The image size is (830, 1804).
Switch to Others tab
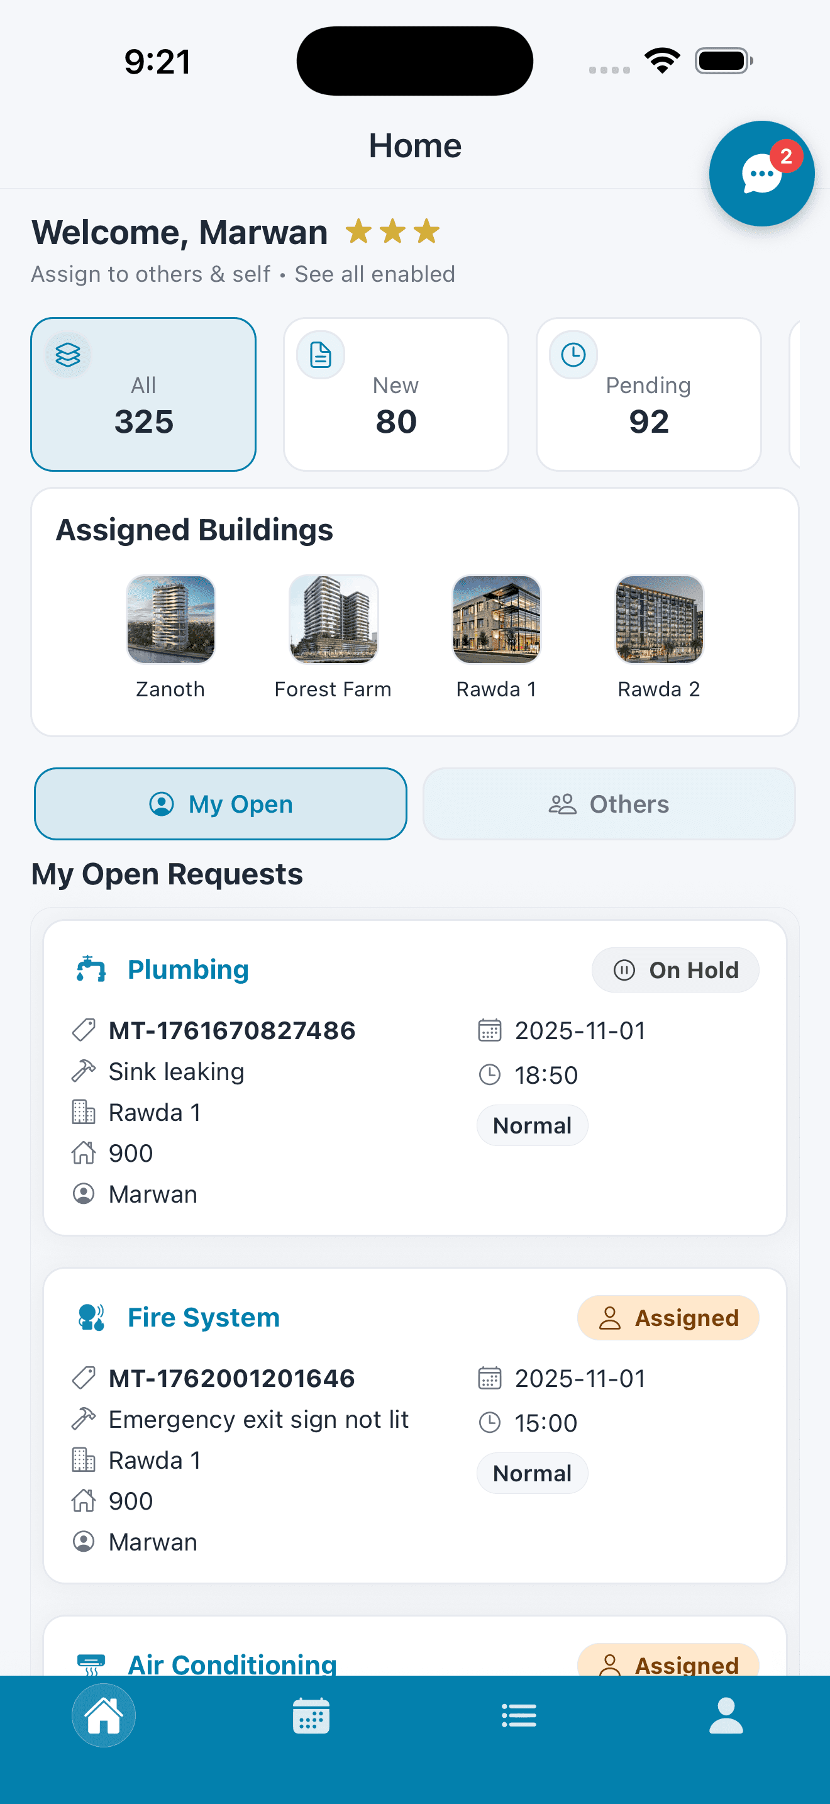point(609,804)
